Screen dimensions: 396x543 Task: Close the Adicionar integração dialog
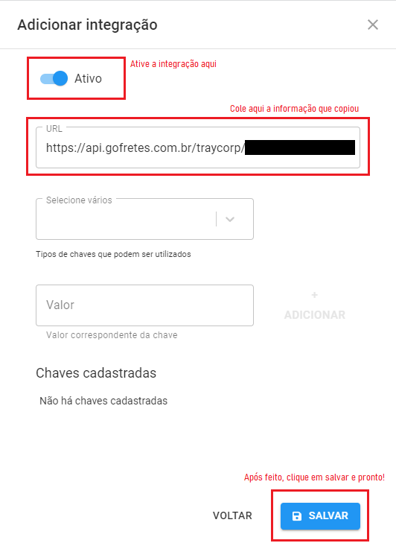[373, 25]
